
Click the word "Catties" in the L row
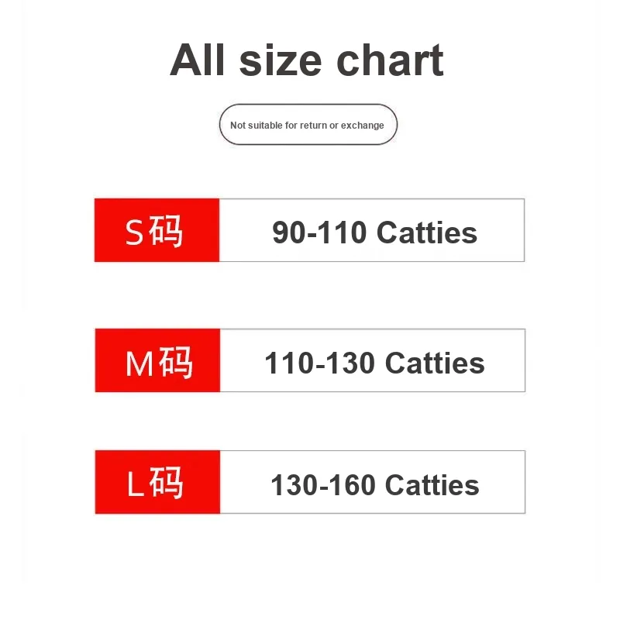pyautogui.click(x=432, y=485)
